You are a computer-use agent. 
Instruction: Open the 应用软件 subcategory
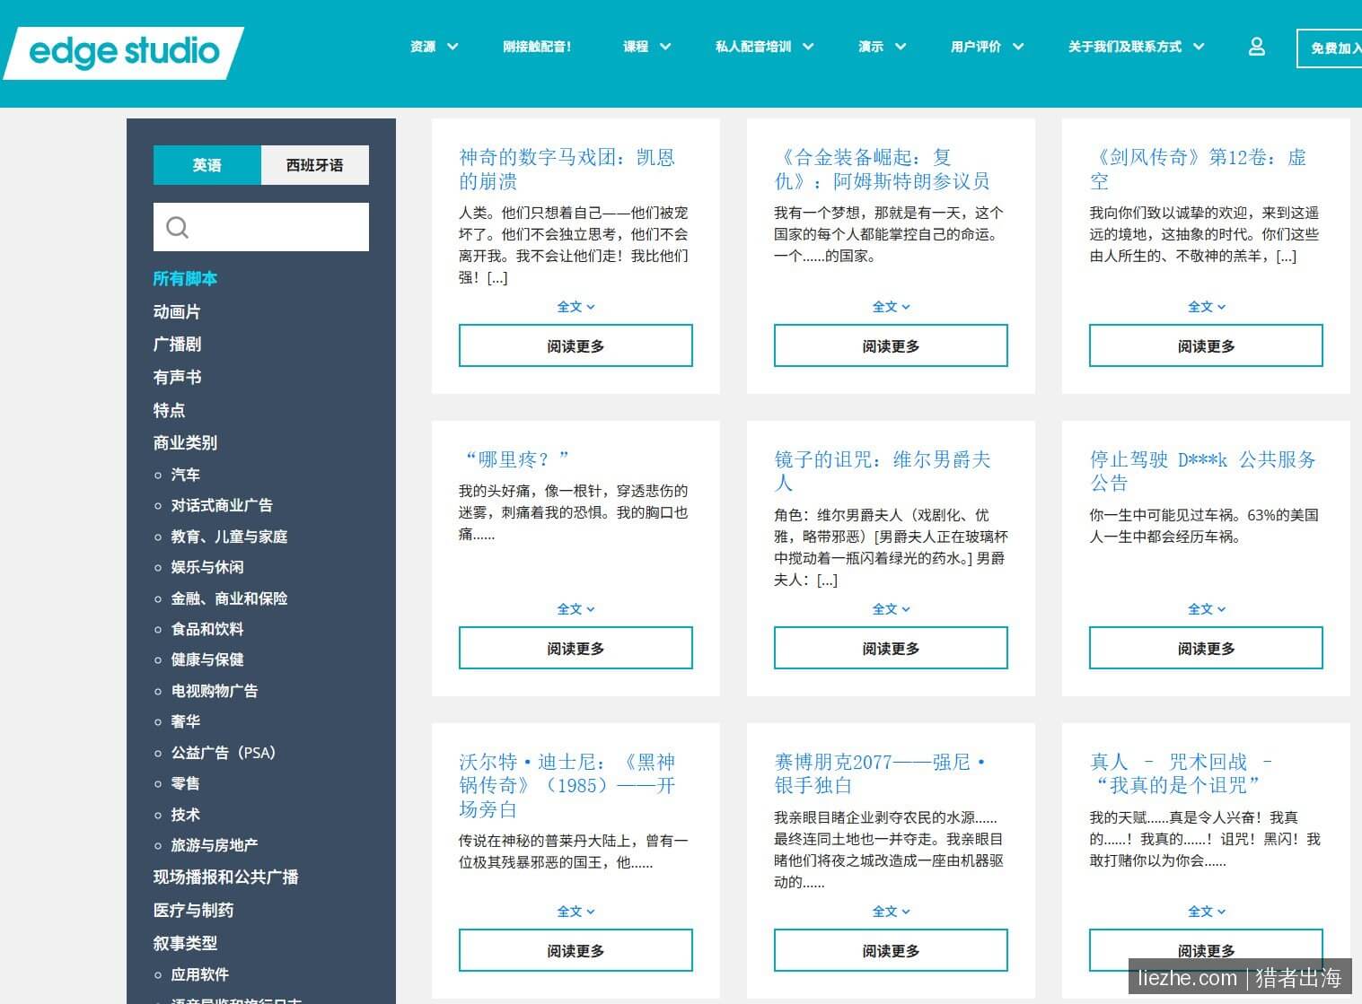click(200, 974)
